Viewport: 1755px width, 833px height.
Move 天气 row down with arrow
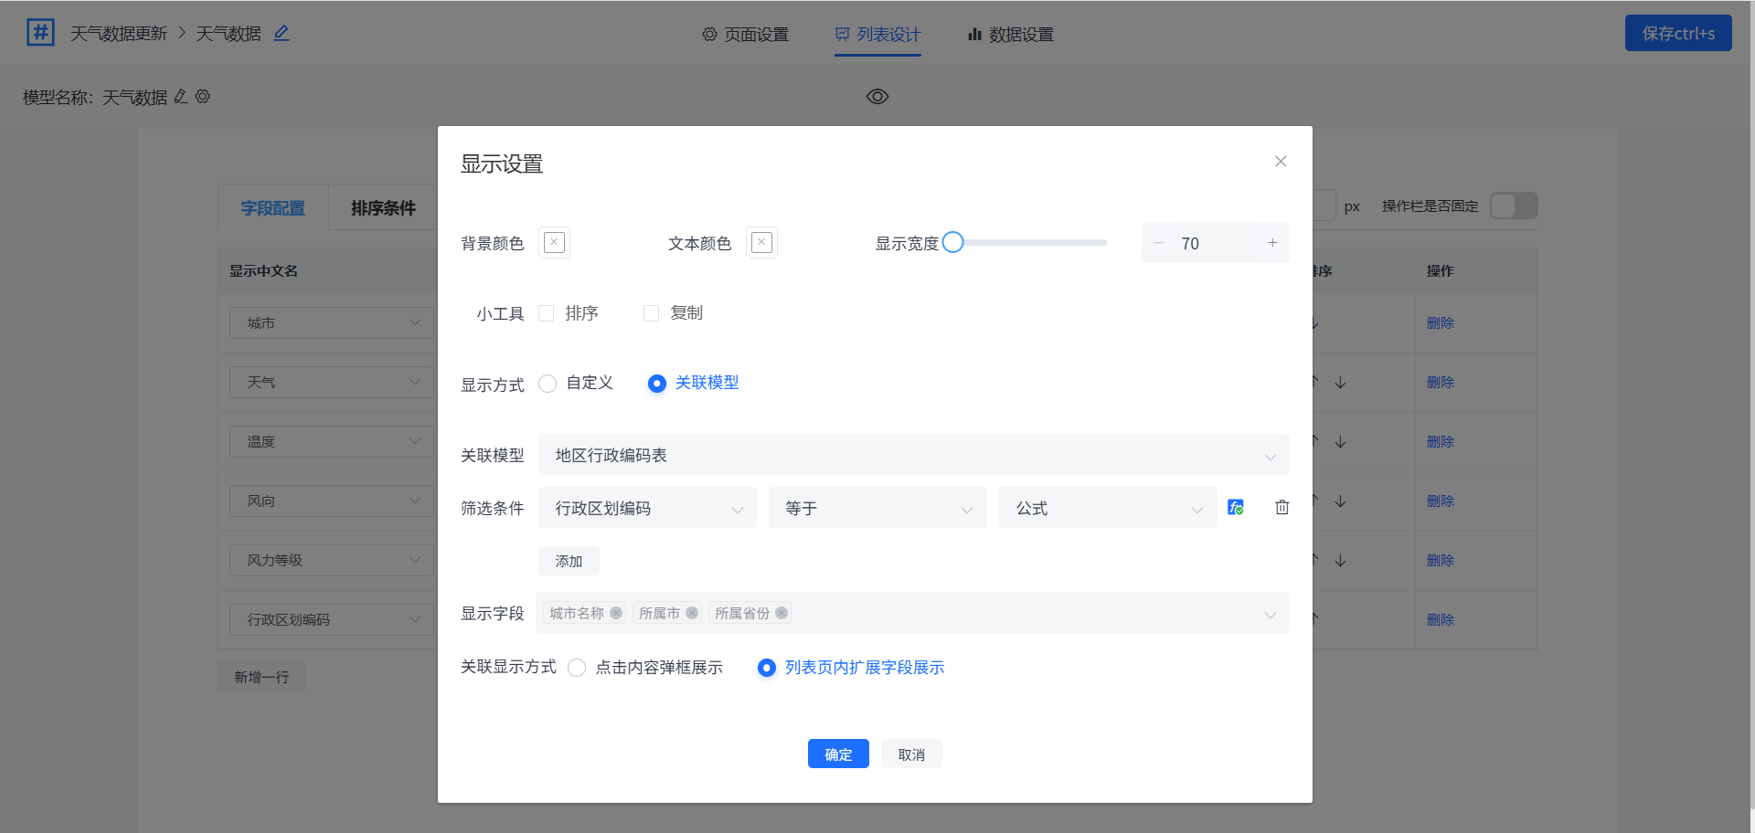1340,382
